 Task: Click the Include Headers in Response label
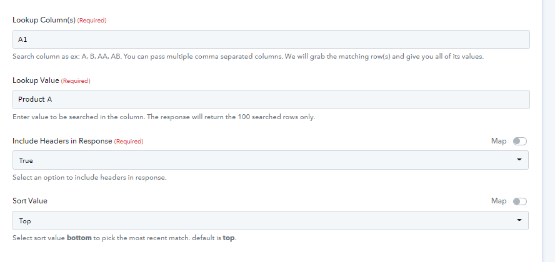(62, 141)
